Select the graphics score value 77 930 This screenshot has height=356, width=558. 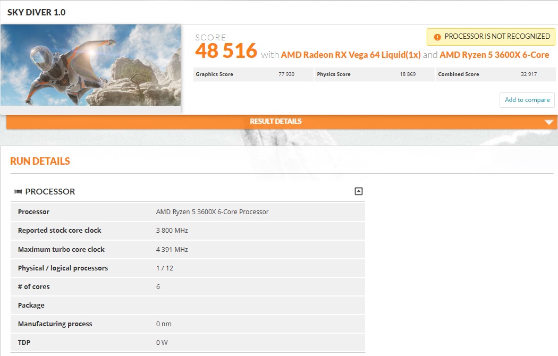click(x=286, y=74)
